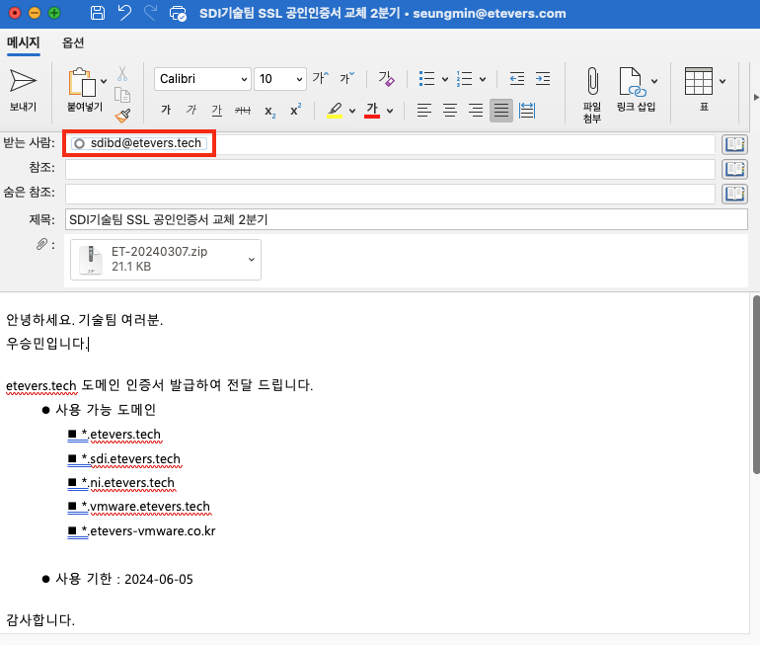Click the 제목 subject input field
This screenshot has height=645, width=760.
coord(407,219)
